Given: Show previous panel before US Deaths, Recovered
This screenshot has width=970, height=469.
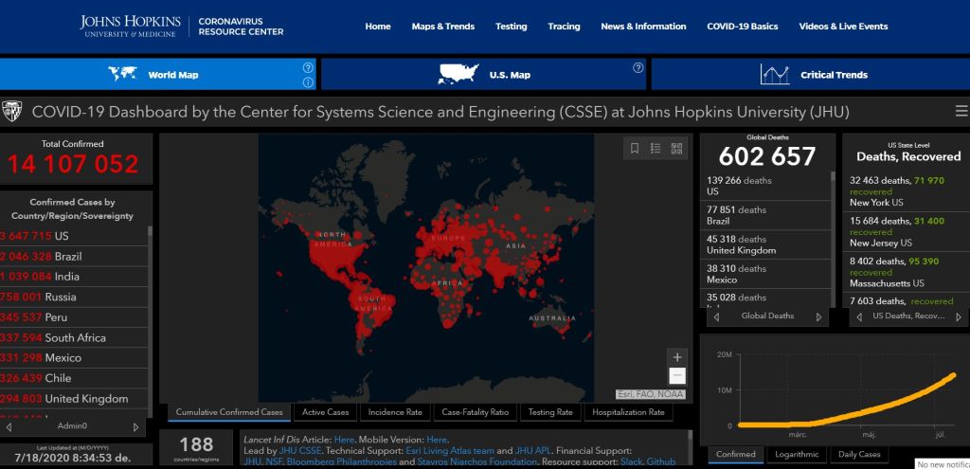Looking at the screenshot, I should 859,316.
